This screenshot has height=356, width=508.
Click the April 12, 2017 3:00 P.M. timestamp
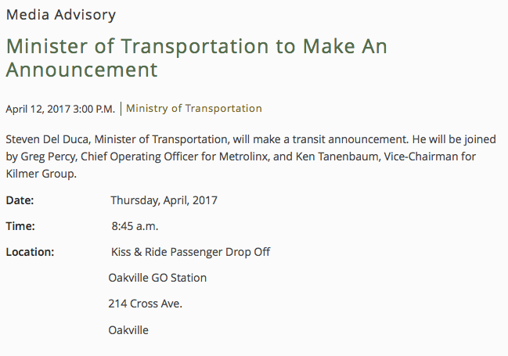[60, 109]
